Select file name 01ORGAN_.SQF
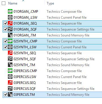 click(x=25, y=29)
